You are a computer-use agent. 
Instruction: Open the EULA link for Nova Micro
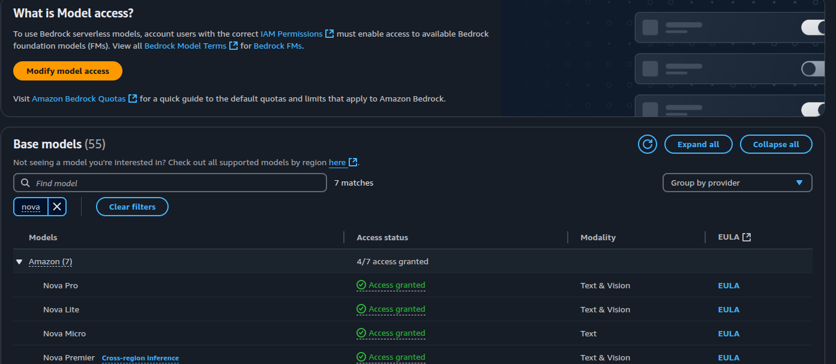(729, 333)
